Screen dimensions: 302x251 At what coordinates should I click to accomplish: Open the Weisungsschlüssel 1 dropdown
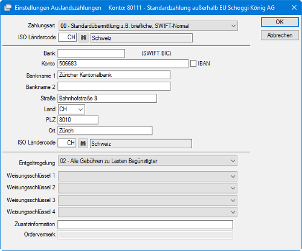point(147,176)
